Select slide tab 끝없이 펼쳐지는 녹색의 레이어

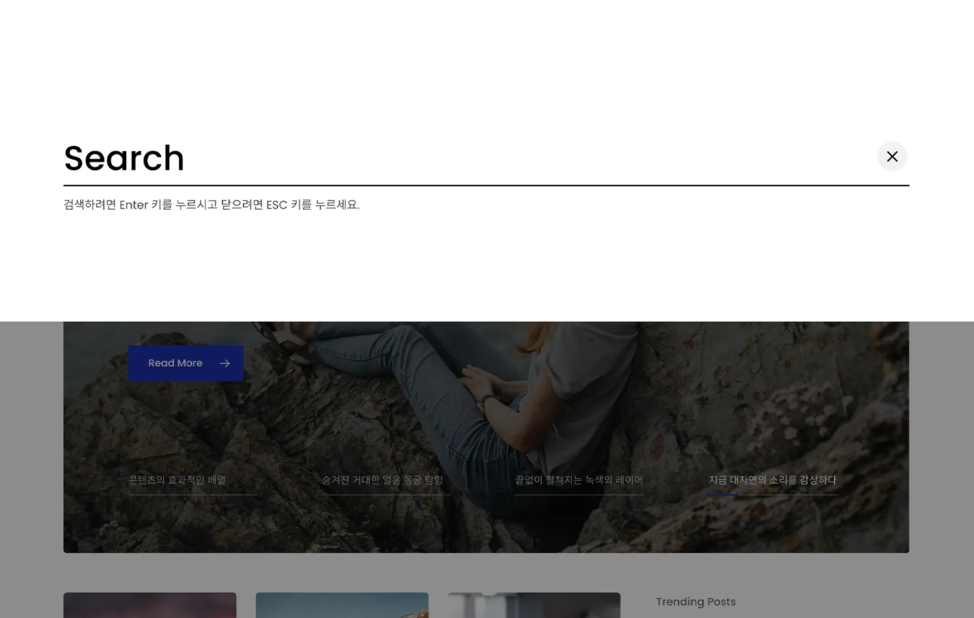point(579,481)
